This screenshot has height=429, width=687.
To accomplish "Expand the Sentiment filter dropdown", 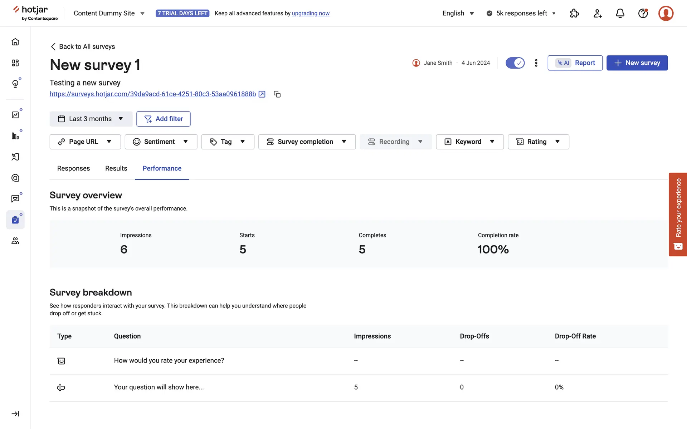I will point(161,142).
